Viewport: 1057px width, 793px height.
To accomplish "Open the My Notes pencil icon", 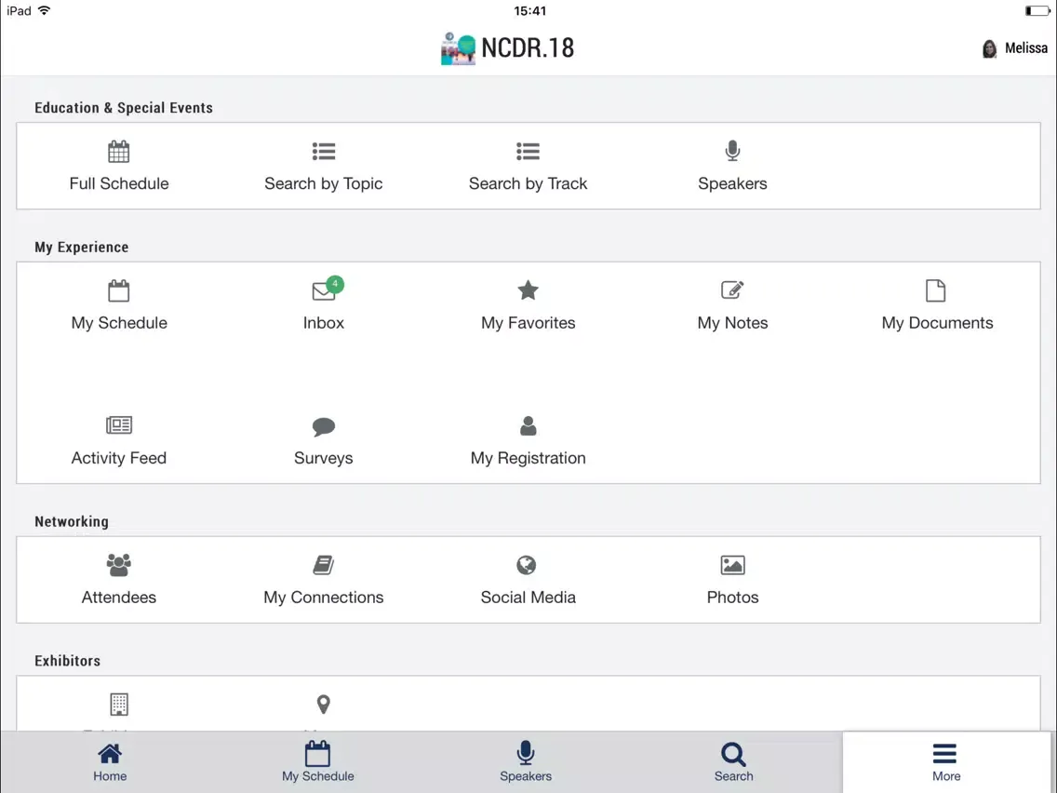I will click(733, 290).
